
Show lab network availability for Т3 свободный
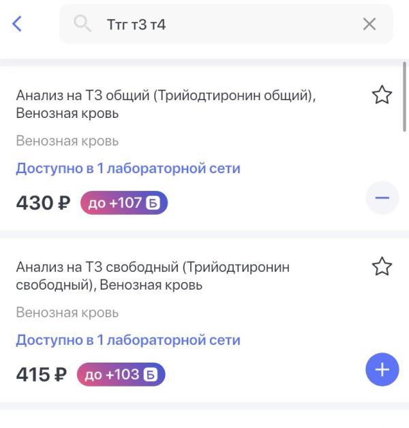coord(128,340)
